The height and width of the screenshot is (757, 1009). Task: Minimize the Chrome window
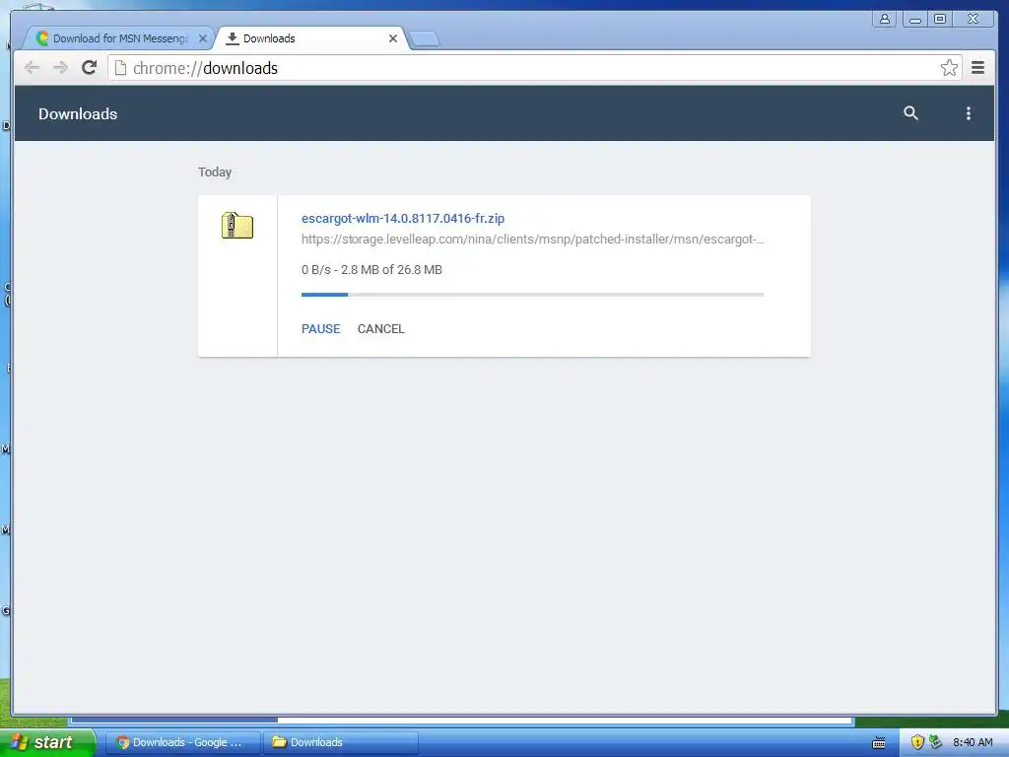tap(914, 20)
